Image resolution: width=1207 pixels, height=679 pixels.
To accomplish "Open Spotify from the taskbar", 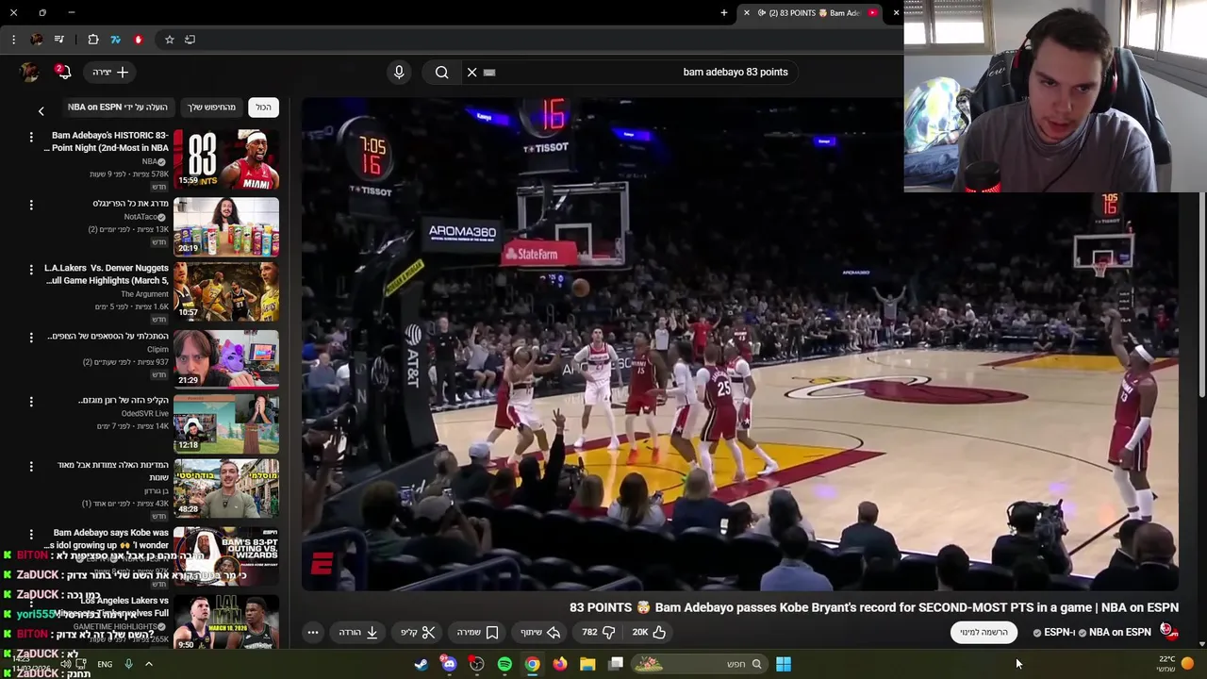I will 504,664.
